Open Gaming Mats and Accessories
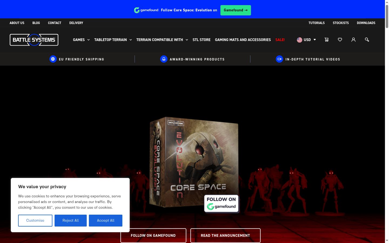The image size is (389, 243). tap(243, 40)
